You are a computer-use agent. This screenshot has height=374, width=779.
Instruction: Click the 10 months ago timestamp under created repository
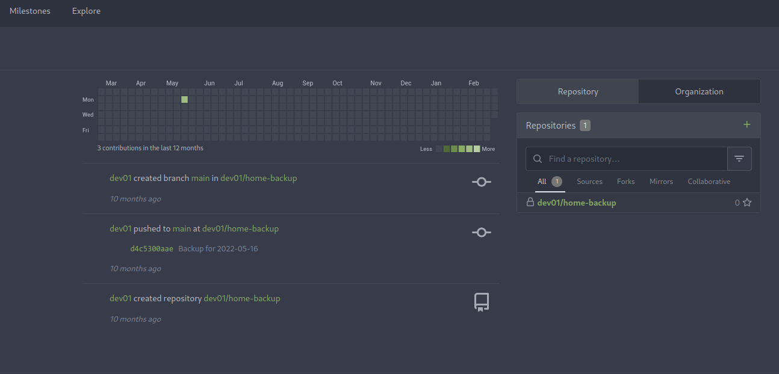point(135,319)
